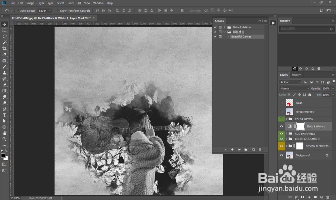
Task: Select the Hand tool
Action: [4, 133]
